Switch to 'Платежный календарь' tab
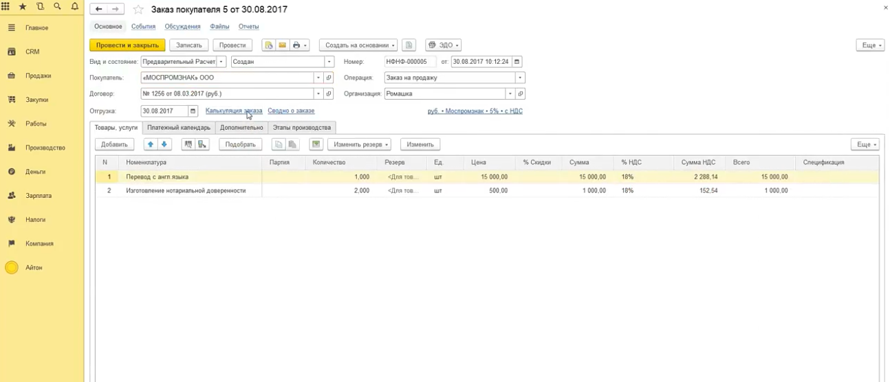The image size is (890, 382). click(x=179, y=127)
